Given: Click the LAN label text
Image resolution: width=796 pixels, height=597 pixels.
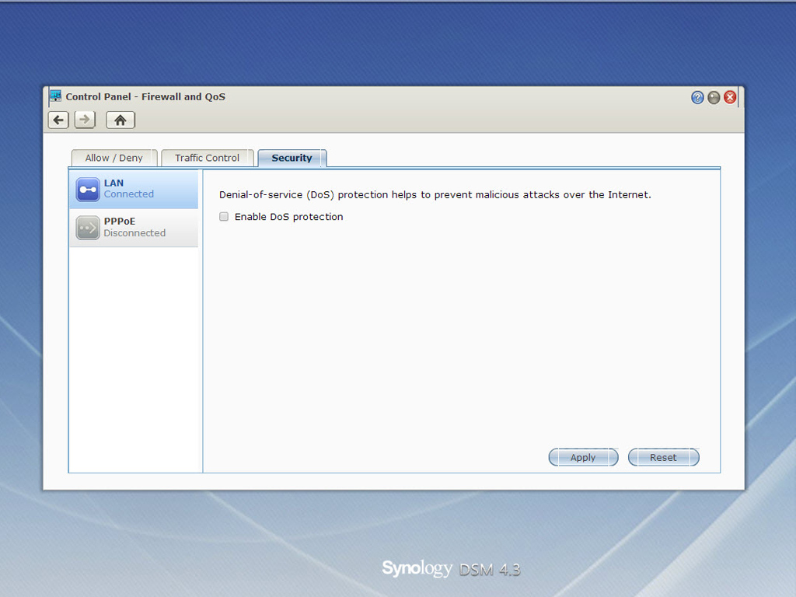Looking at the screenshot, I should [x=113, y=183].
